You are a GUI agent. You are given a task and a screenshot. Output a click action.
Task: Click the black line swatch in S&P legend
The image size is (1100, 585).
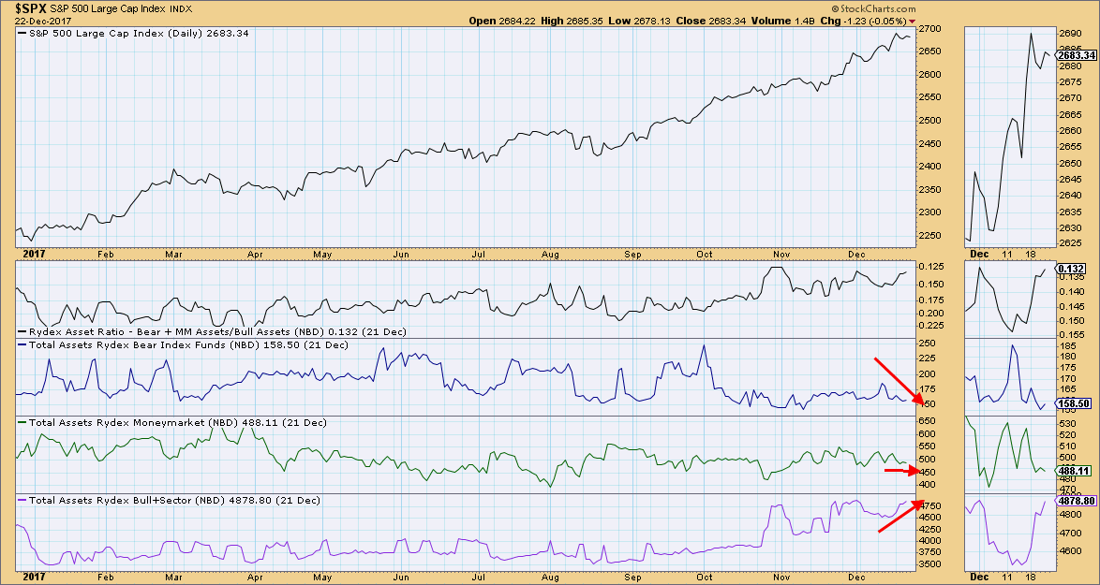pos(22,33)
